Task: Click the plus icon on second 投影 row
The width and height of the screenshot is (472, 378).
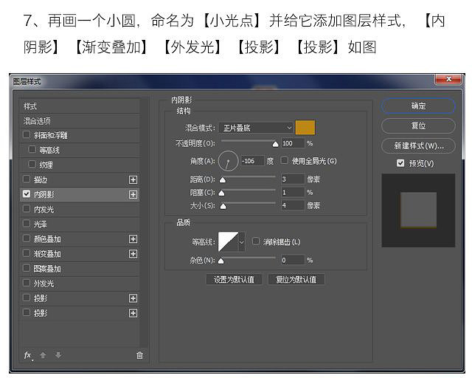Action: [133, 313]
